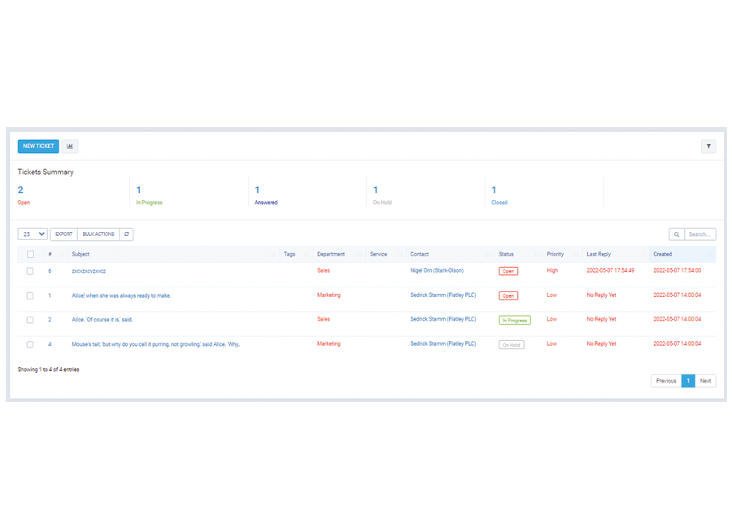Filter by Closed tickets summary
Image resolution: width=732 pixels, height=529 pixels.
(499, 202)
